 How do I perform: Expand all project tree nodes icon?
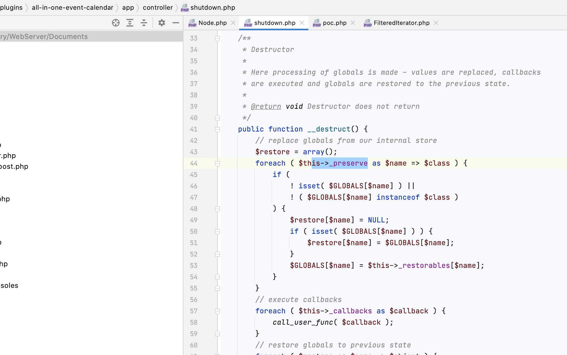pyautogui.click(x=130, y=23)
